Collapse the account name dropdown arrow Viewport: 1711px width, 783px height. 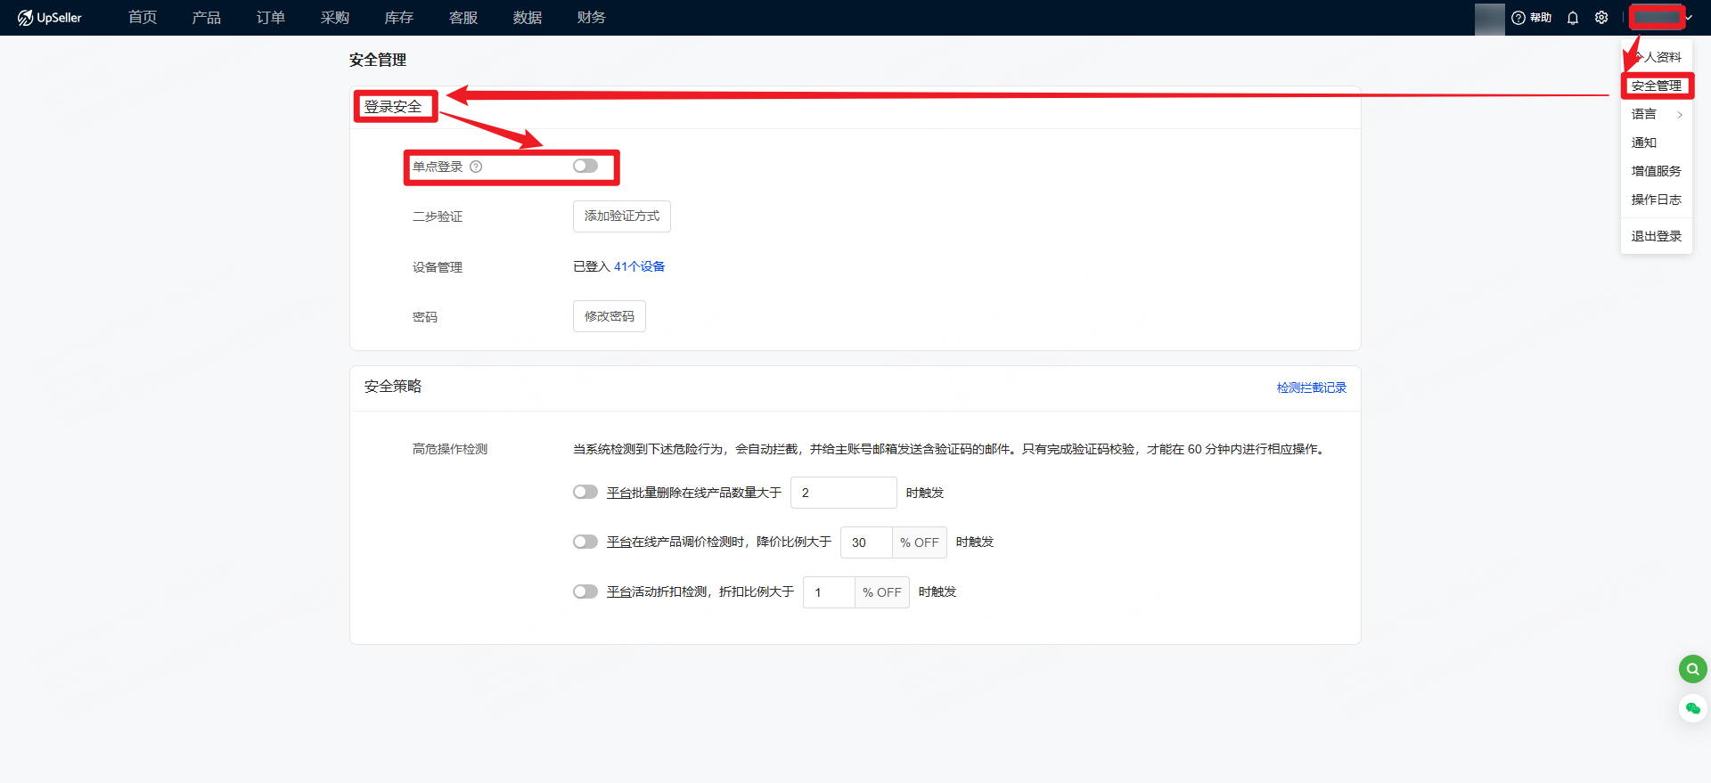[x=1689, y=18]
